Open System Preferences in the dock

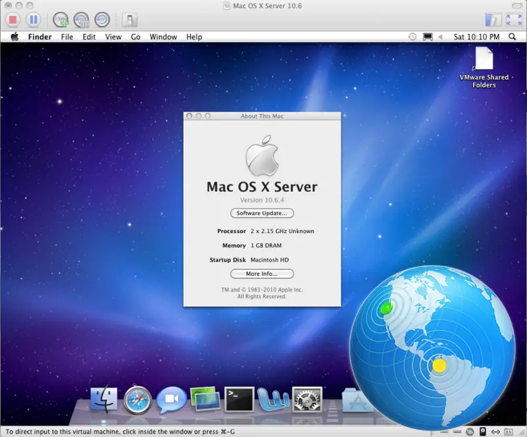(306, 399)
